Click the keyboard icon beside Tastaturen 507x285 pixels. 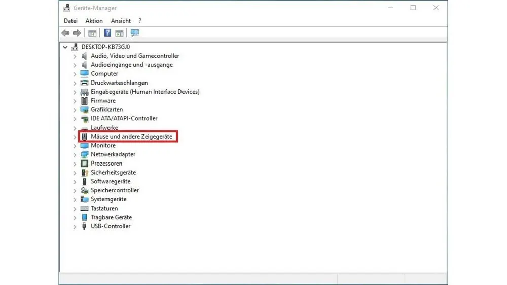pyautogui.click(x=84, y=209)
